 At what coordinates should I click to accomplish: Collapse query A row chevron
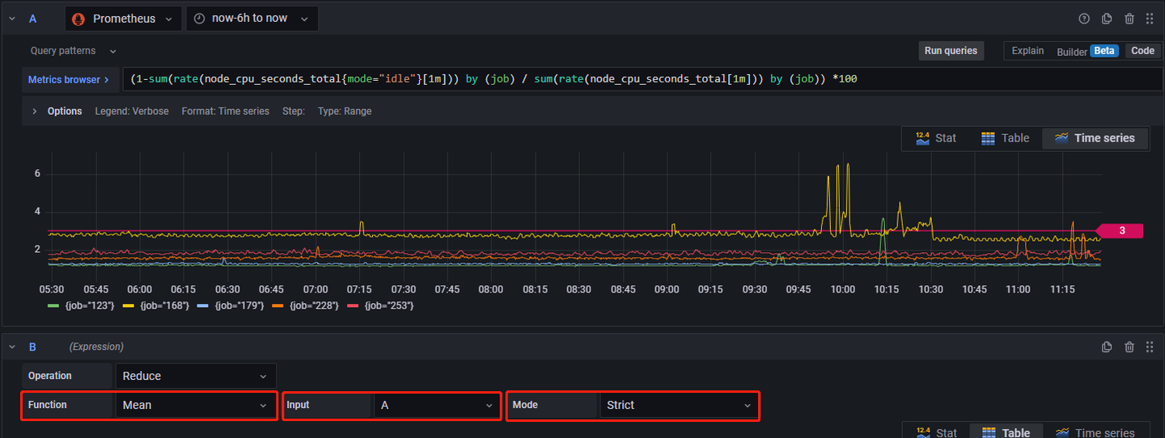click(x=12, y=19)
